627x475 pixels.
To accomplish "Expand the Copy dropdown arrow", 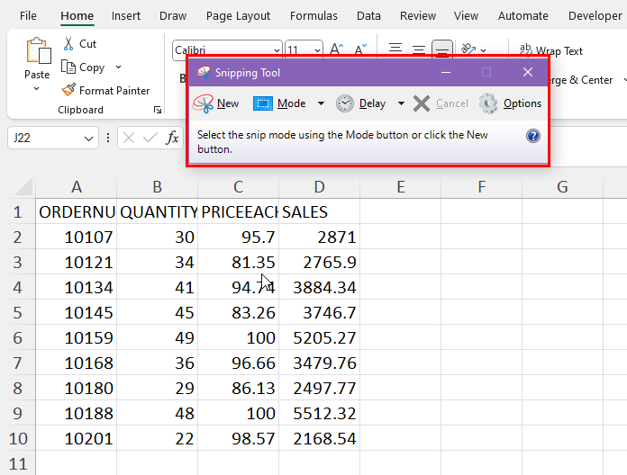I will tap(118, 67).
